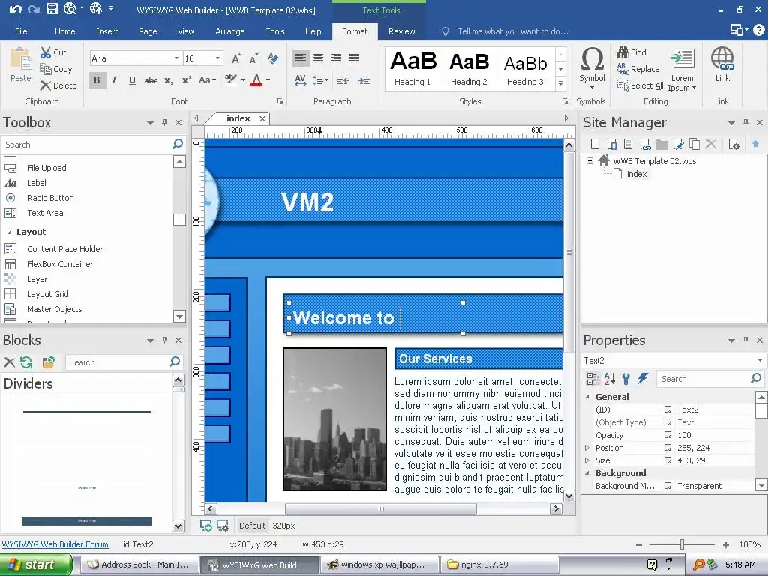Open the Text2 object selector dropdown
This screenshot has height=576, width=768.
(760, 361)
